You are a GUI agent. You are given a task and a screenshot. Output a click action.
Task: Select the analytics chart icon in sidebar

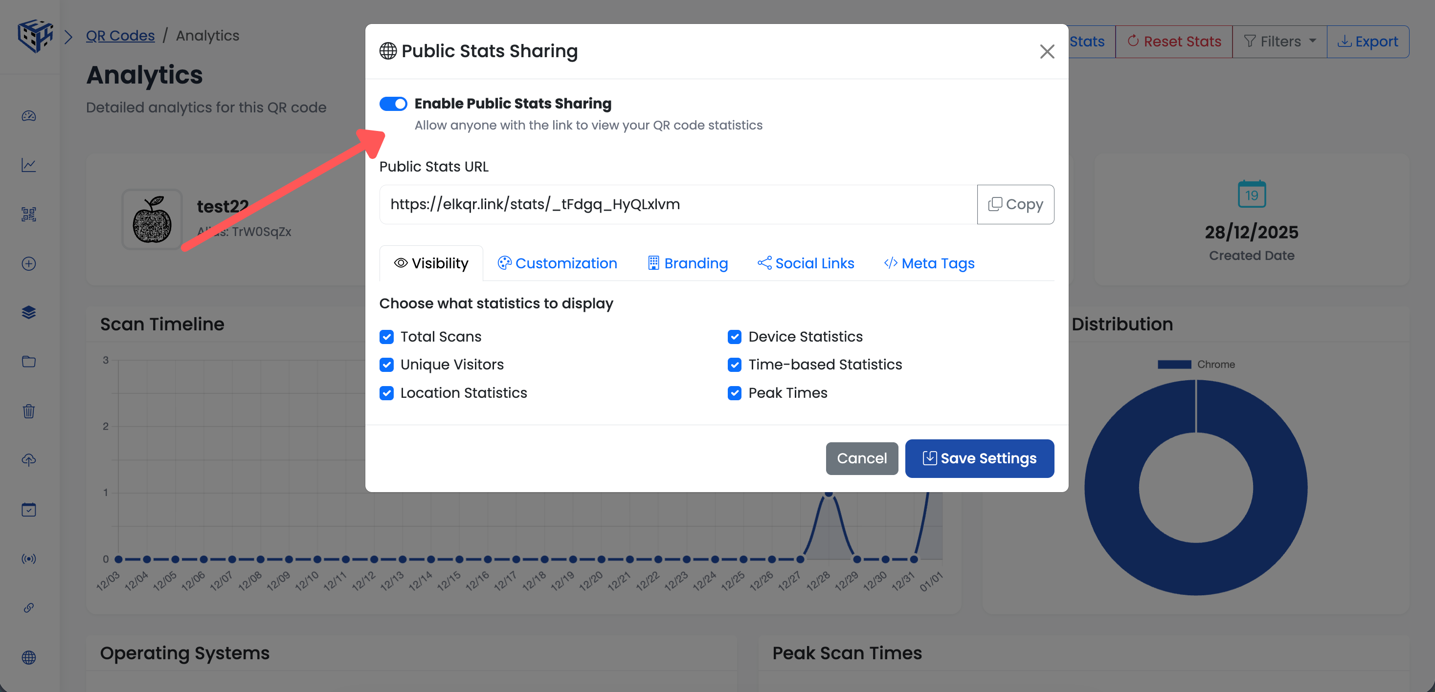pos(28,165)
